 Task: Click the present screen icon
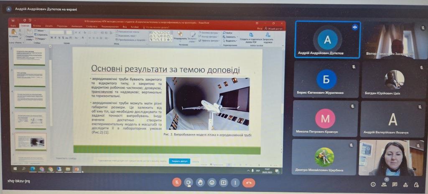click(x=224, y=182)
